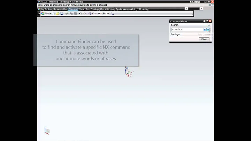The width and height of the screenshot is (251, 141).
Task: Open the Reuse Library tab
Action: 107,9
